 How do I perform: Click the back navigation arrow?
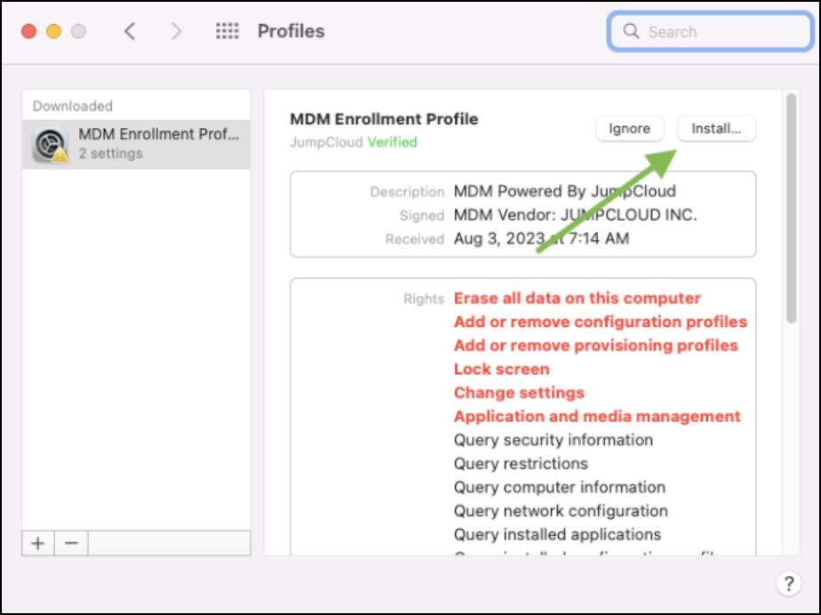(130, 31)
